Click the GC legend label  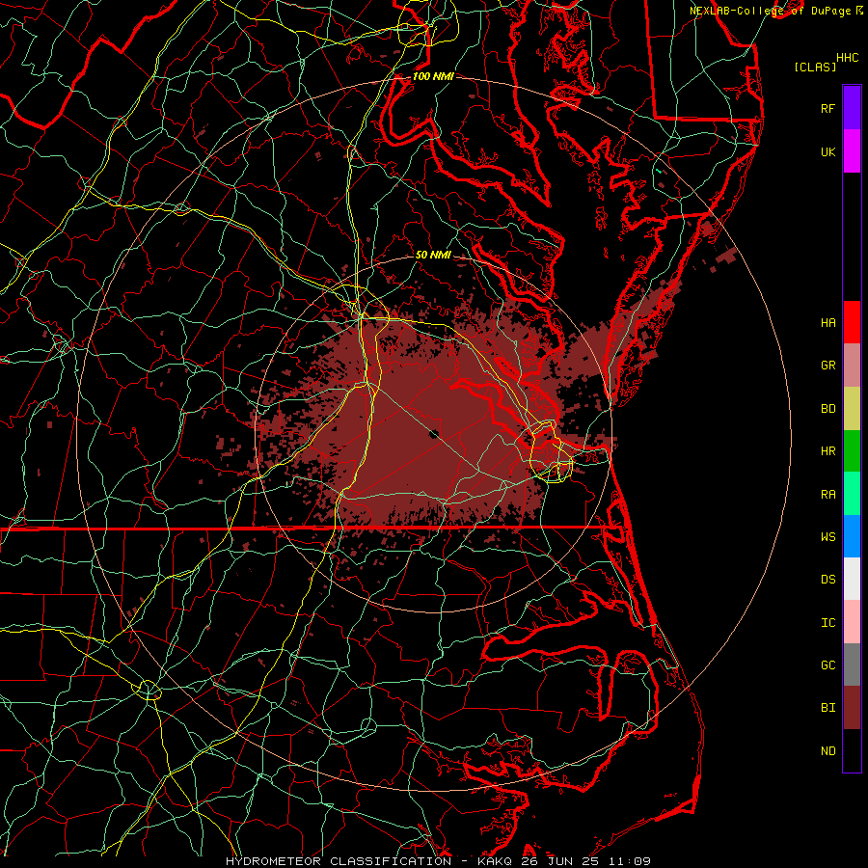click(x=828, y=665)
